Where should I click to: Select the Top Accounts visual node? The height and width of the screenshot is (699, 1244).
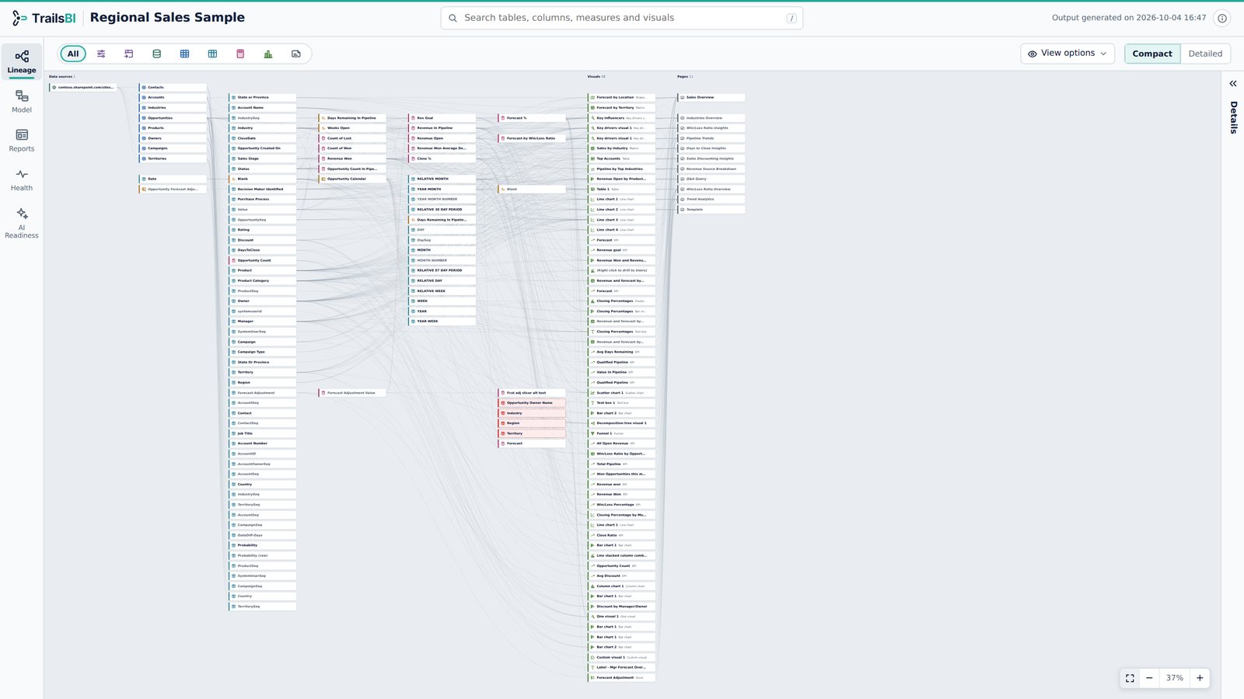coord(622,158)
